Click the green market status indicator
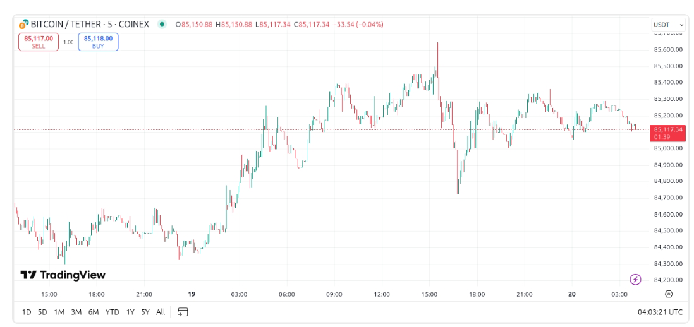Viewport: 694px width, 327px height. pyautogui.click(x=162, y=25)
